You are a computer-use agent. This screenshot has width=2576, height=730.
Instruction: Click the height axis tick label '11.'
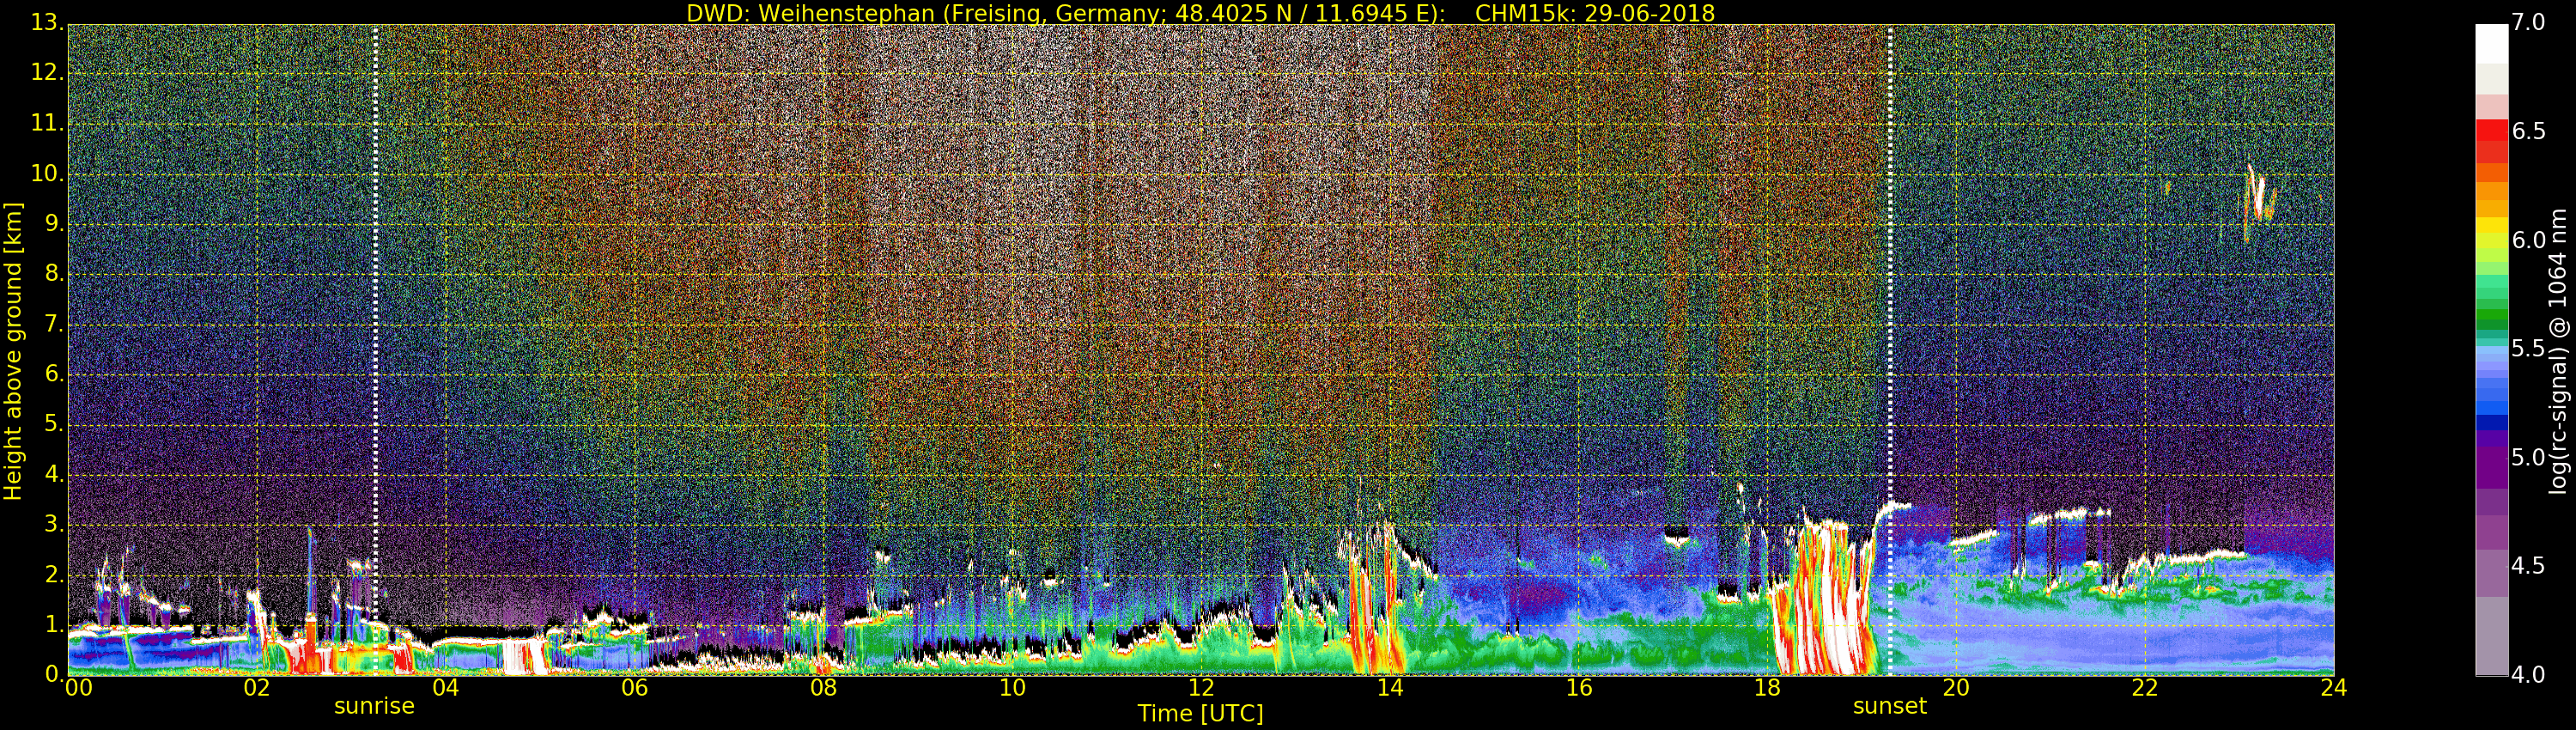pyautogui.click(x=47, y=123)
